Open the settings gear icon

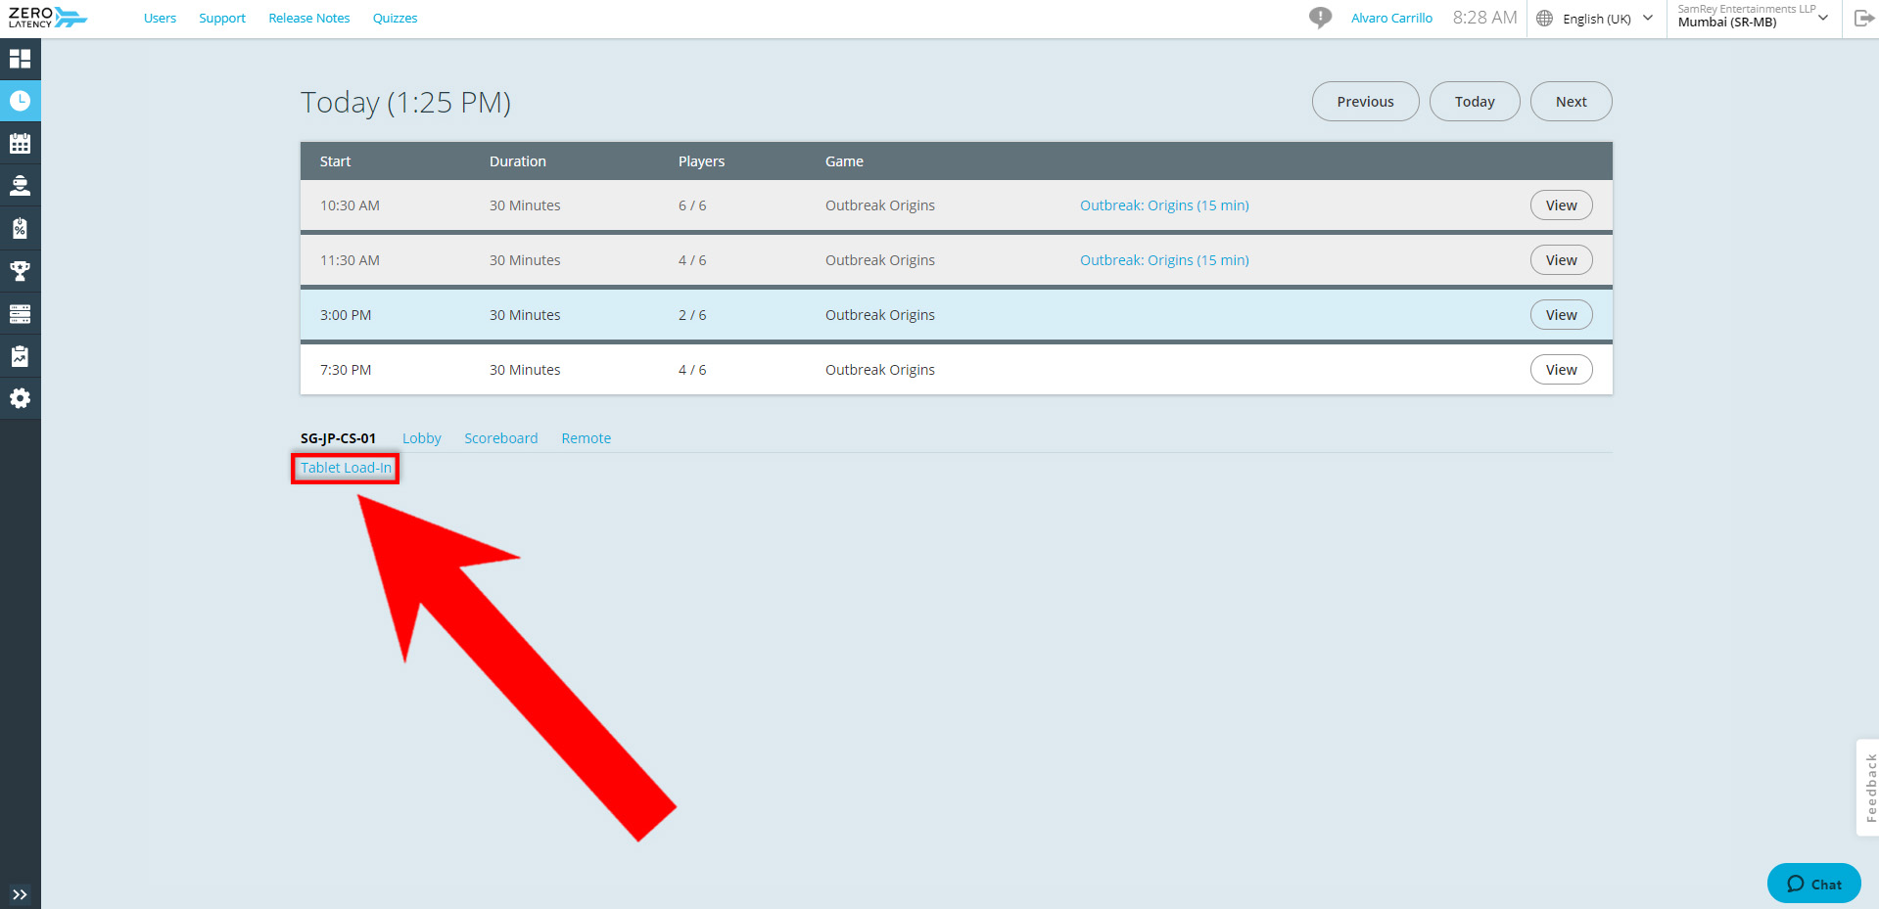(x=20, y=398)
